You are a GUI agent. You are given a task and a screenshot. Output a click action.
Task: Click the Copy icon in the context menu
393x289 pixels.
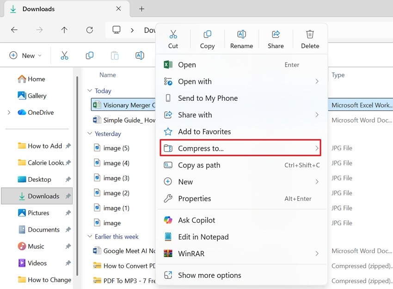(x=207, y=34)
